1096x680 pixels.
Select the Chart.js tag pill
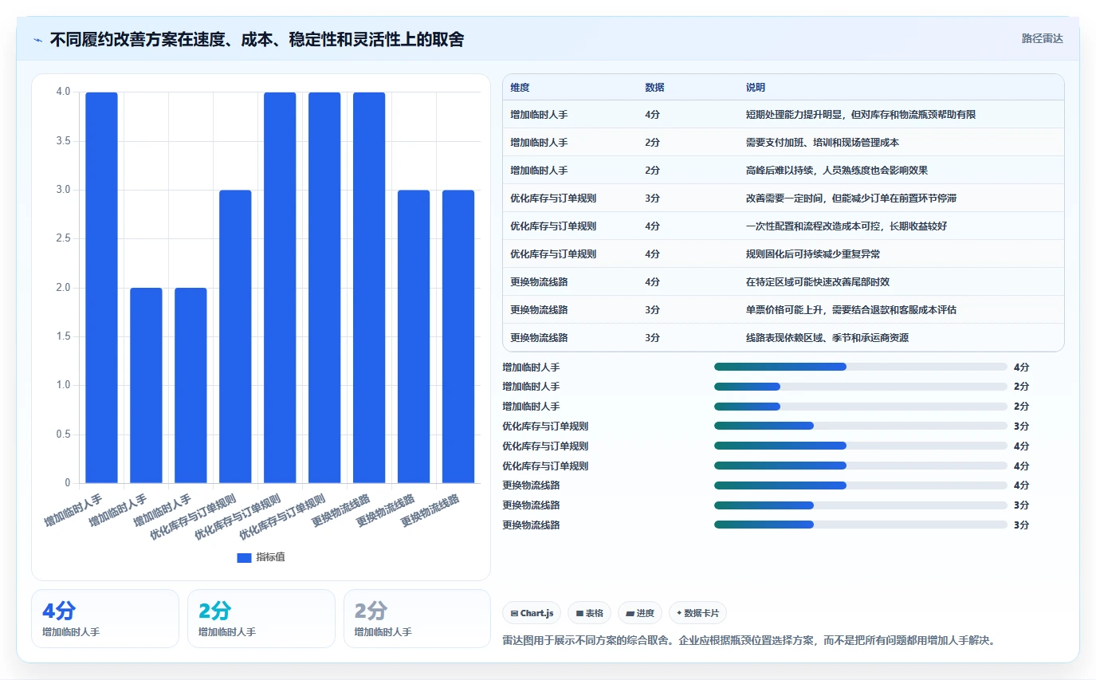tap(532, 613)
